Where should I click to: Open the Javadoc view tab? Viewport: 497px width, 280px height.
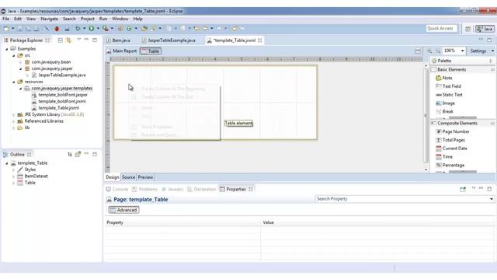(172, 189)
